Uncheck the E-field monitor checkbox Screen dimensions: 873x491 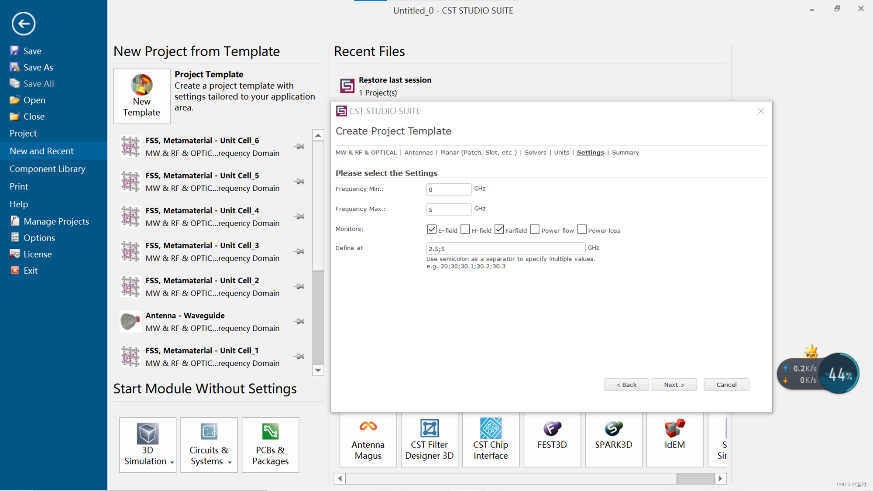(432, 230)
